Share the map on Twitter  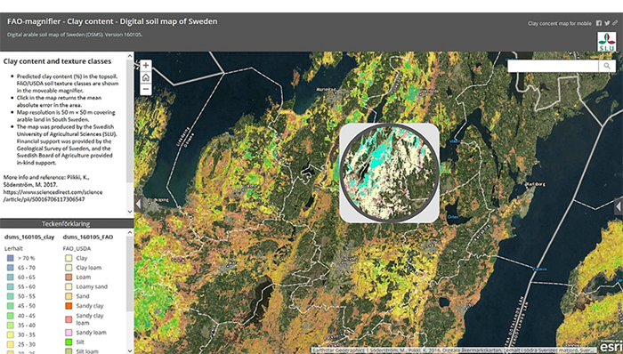coord(607,23)
